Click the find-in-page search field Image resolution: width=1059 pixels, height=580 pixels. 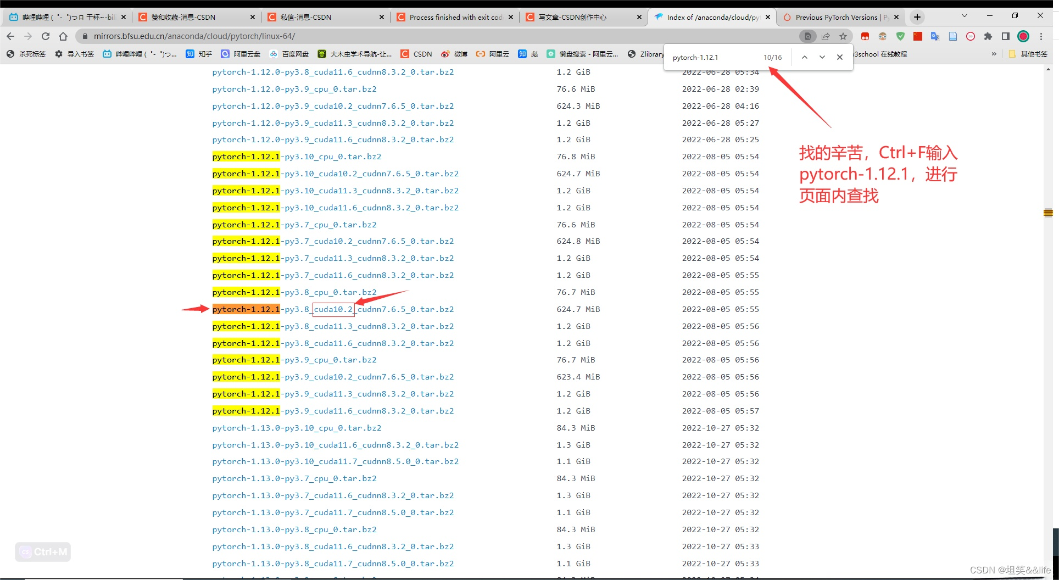(713, 57)
